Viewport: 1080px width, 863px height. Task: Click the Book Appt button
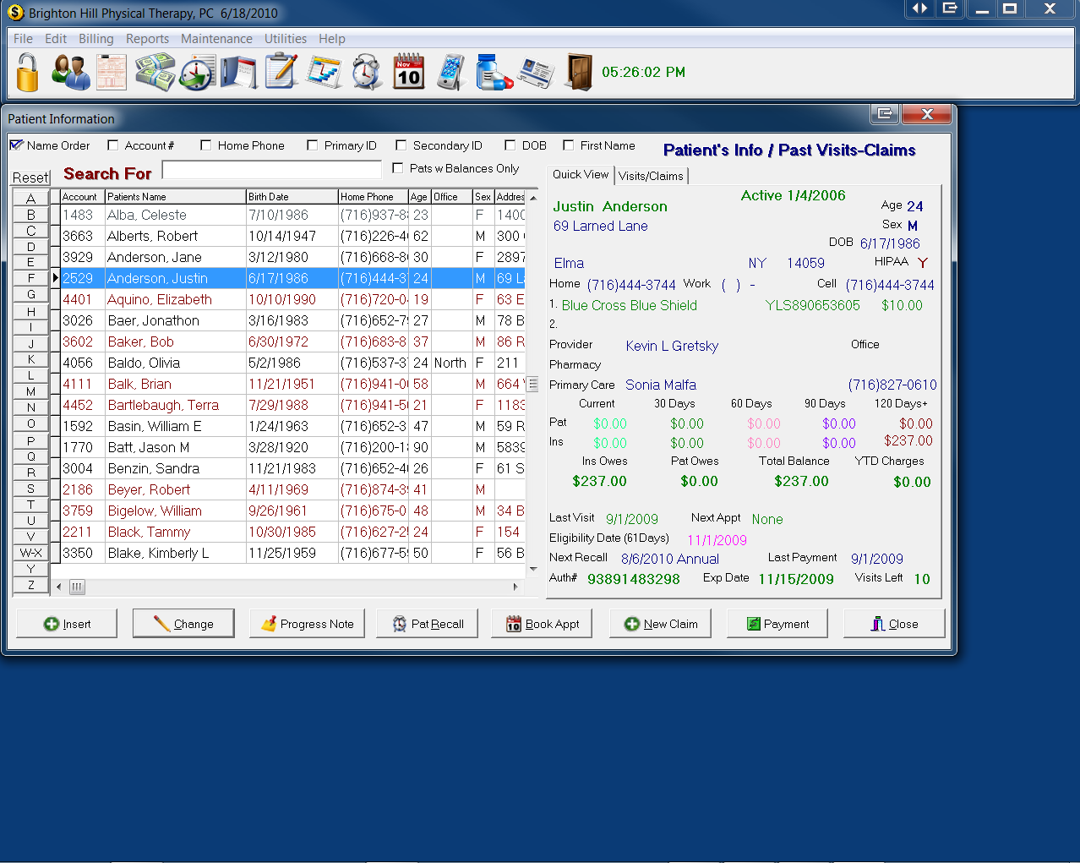tap(543, 624)
